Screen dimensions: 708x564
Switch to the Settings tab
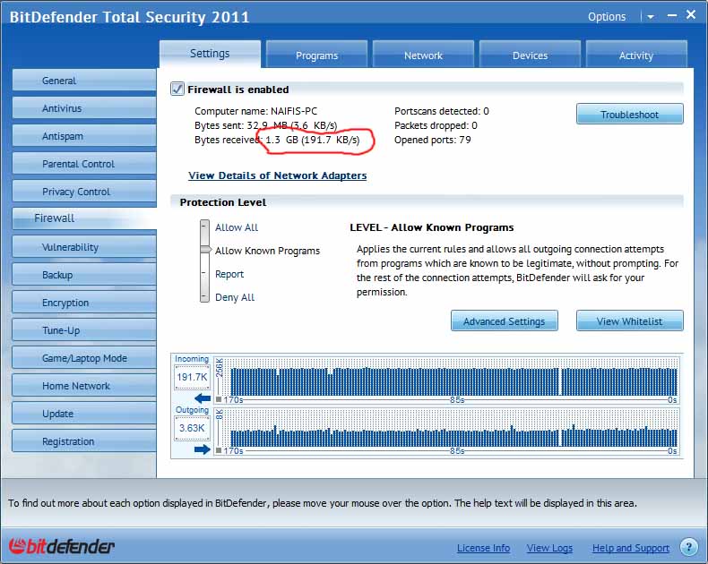(210, 54)
